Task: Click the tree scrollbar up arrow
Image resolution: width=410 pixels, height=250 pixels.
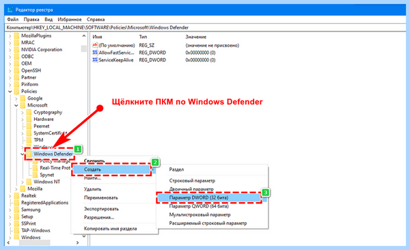Action: 84,36
